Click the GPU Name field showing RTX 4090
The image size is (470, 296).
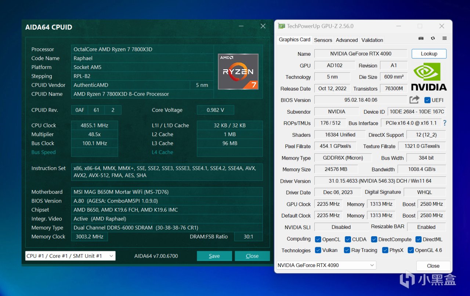pos(361,54)
